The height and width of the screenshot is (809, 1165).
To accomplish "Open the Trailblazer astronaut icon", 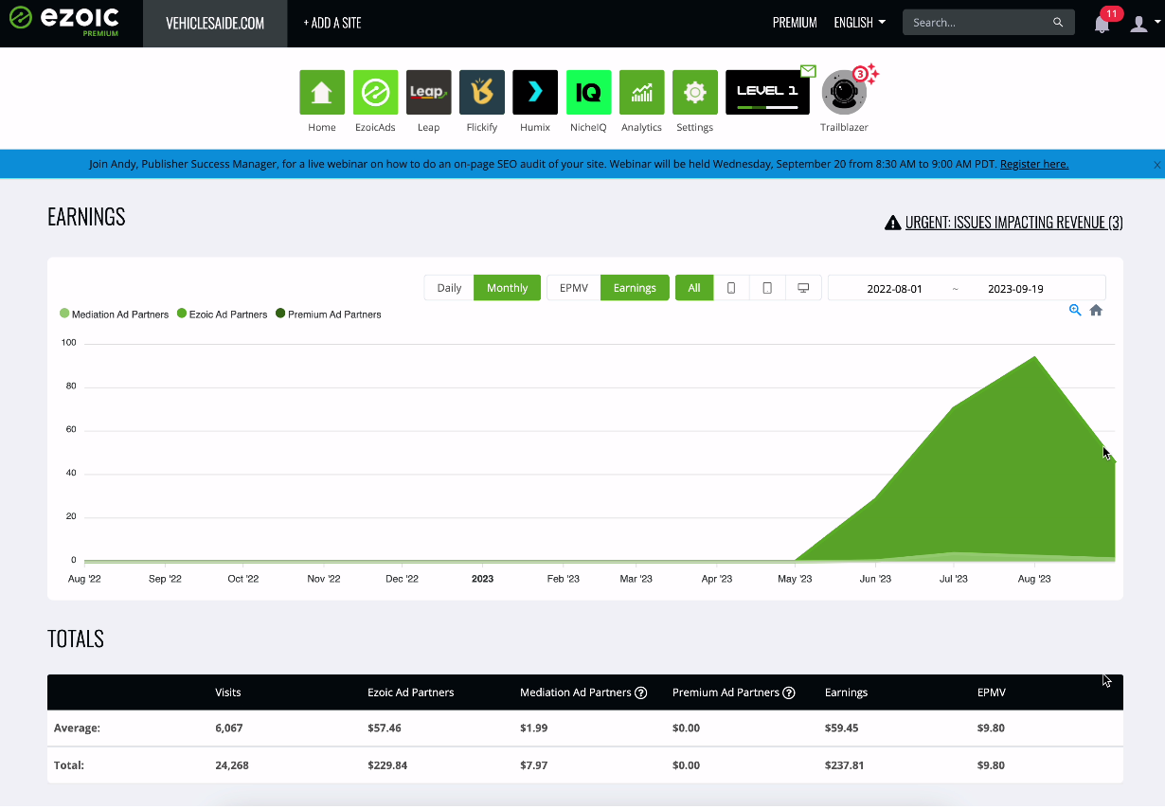I will click(x=844, y=92).
